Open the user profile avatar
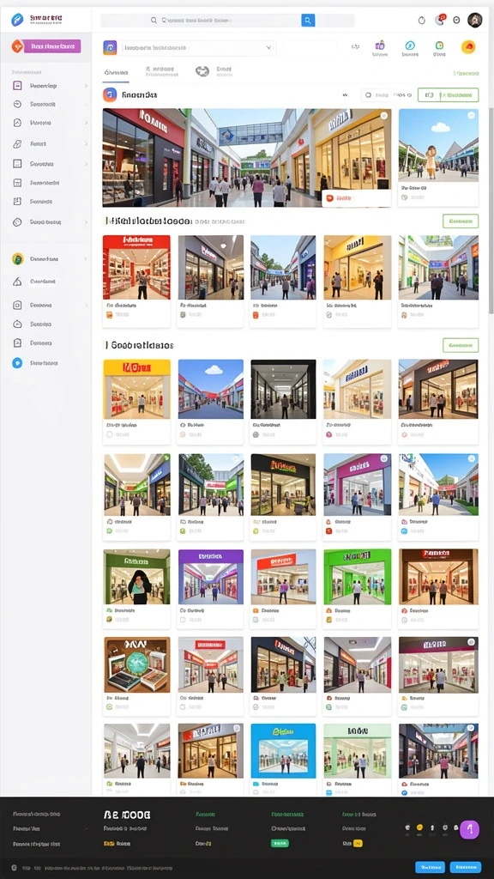Viewport: 494px width, 879px height. [x=474, y=20]
